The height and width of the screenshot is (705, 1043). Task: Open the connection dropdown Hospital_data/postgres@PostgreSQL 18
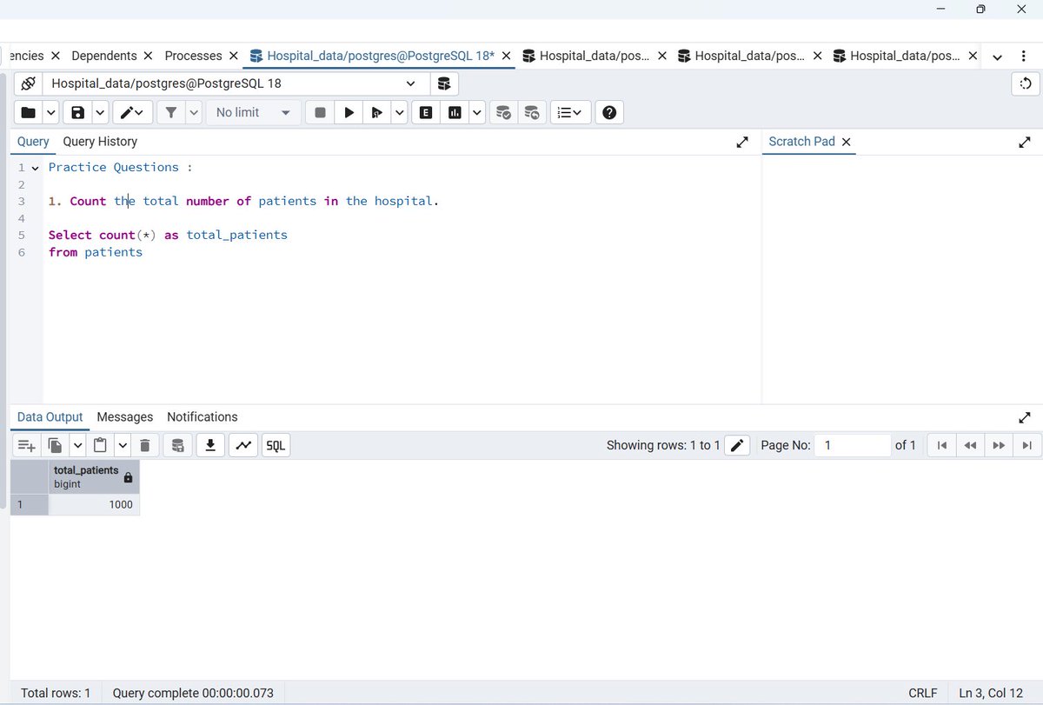[235, 84]
